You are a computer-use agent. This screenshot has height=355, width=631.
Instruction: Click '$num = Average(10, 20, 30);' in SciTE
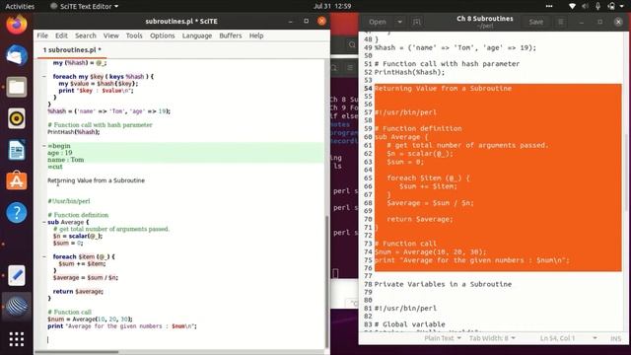click(x=90, y=319)
